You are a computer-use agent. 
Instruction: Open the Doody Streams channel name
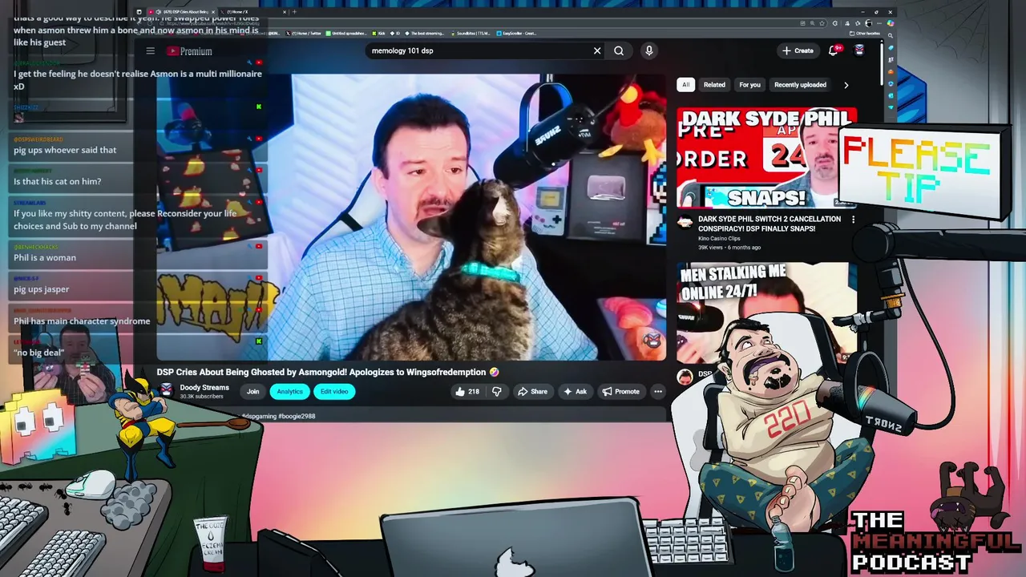pyautogui.click(x=204, y=388)
